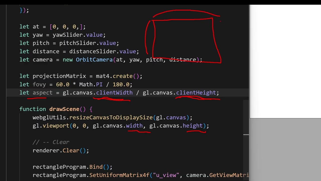Image resolution: width=321 pixels, height=181 pixels.
Task: Click the editor vertical scrollbar thumb
Action: point(246,117)
